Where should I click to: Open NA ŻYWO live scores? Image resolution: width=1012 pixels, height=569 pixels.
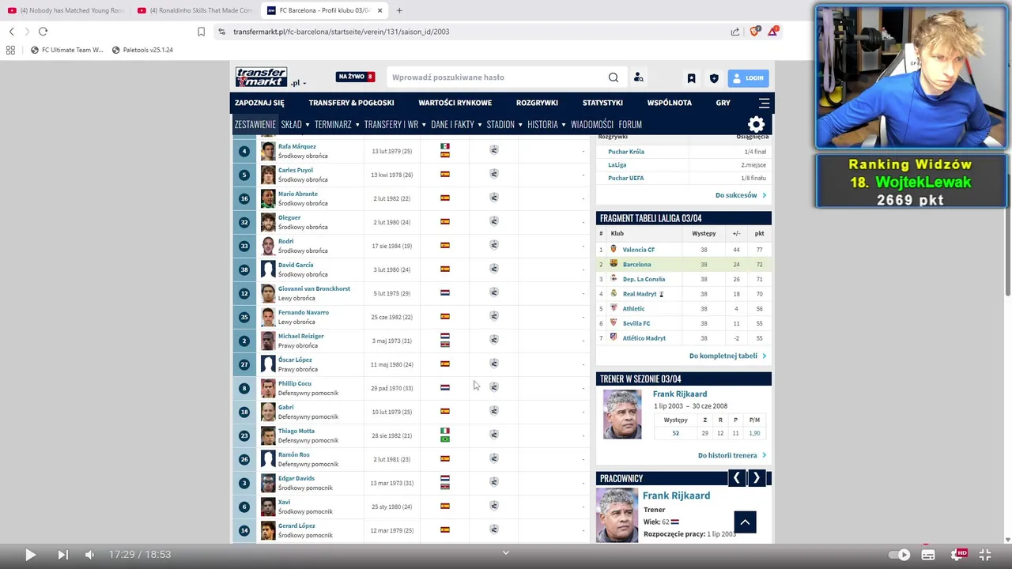[x=355, y=77]
